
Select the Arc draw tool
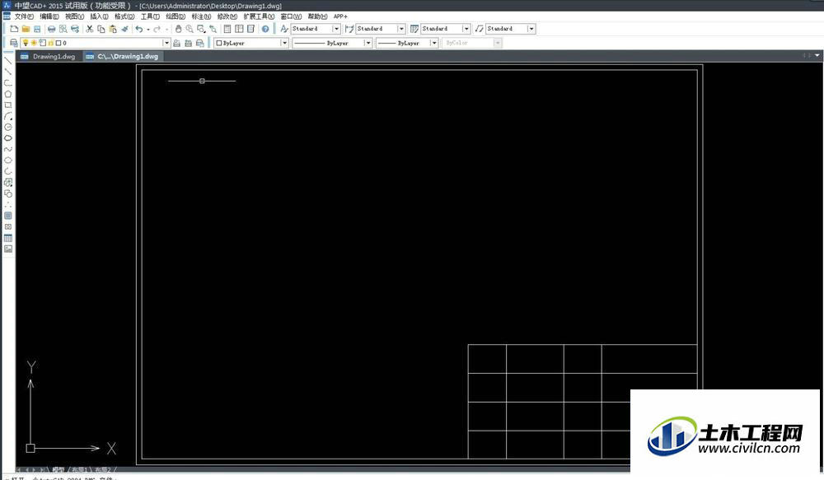[x=8, y=116]
